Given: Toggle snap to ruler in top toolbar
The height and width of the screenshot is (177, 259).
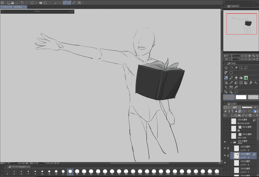Looking at the screenshot, I should tap(65, 3).
